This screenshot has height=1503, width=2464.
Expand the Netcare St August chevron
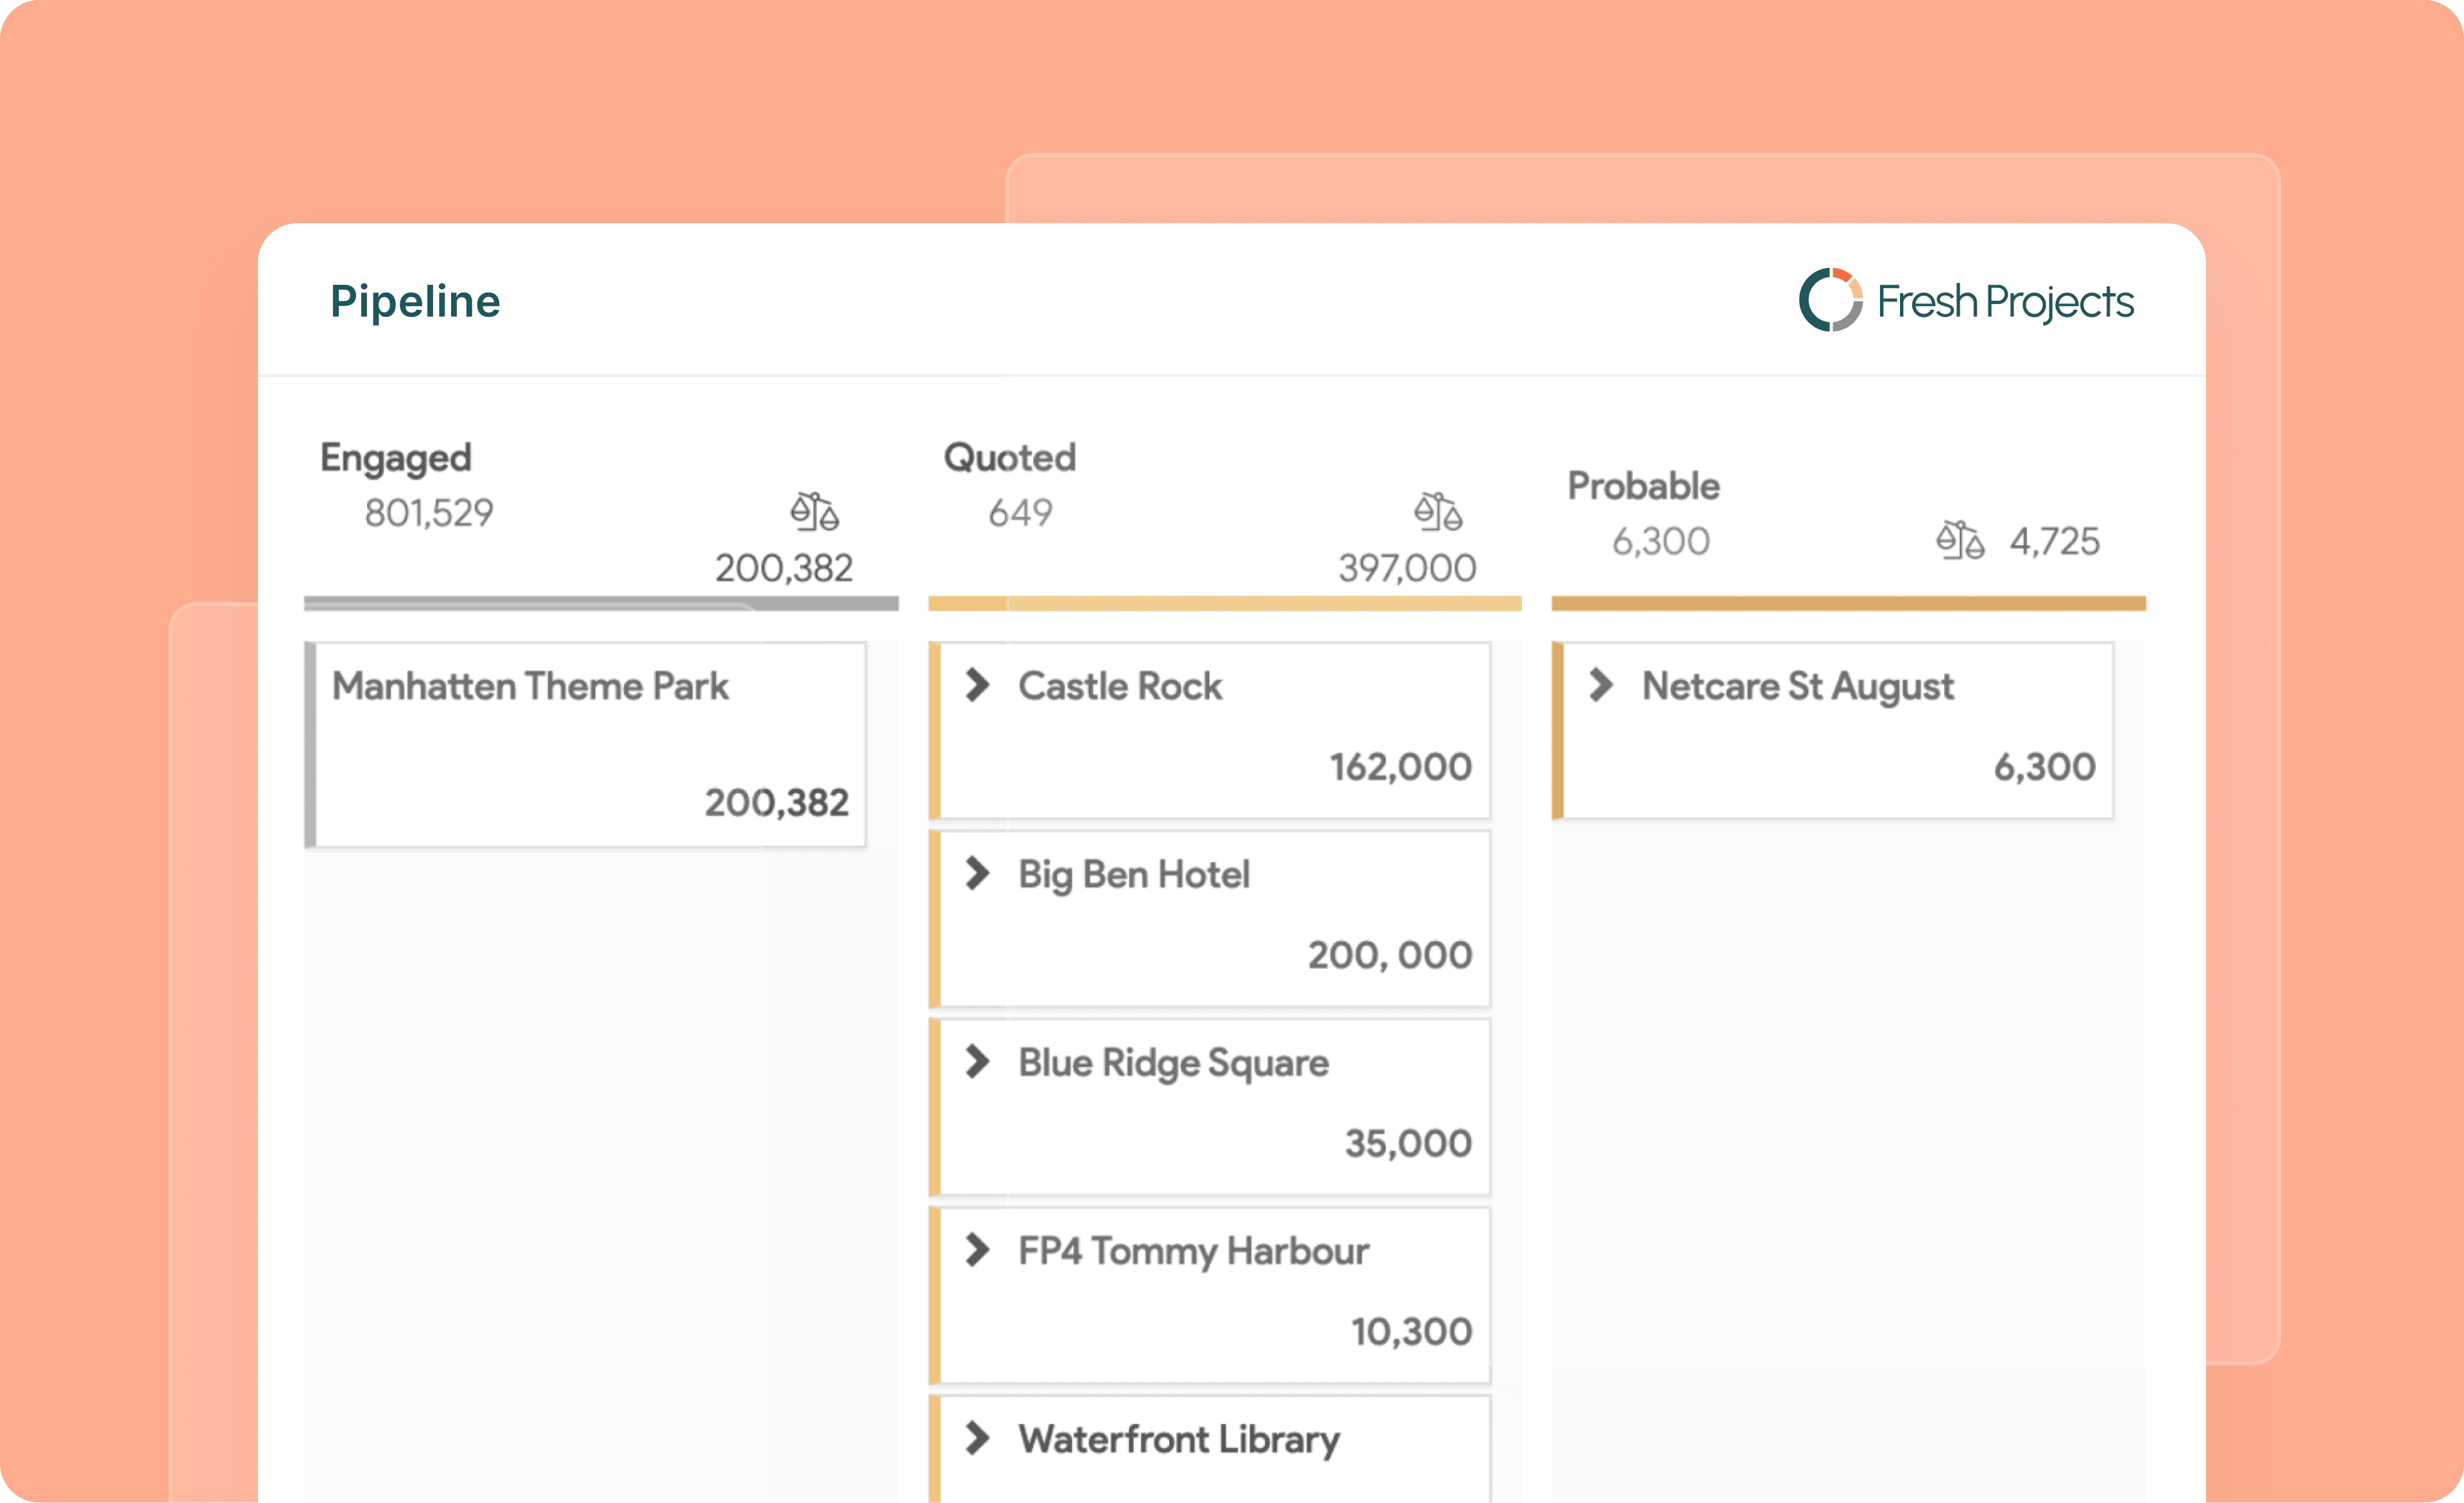click(x=1600, y=685)
